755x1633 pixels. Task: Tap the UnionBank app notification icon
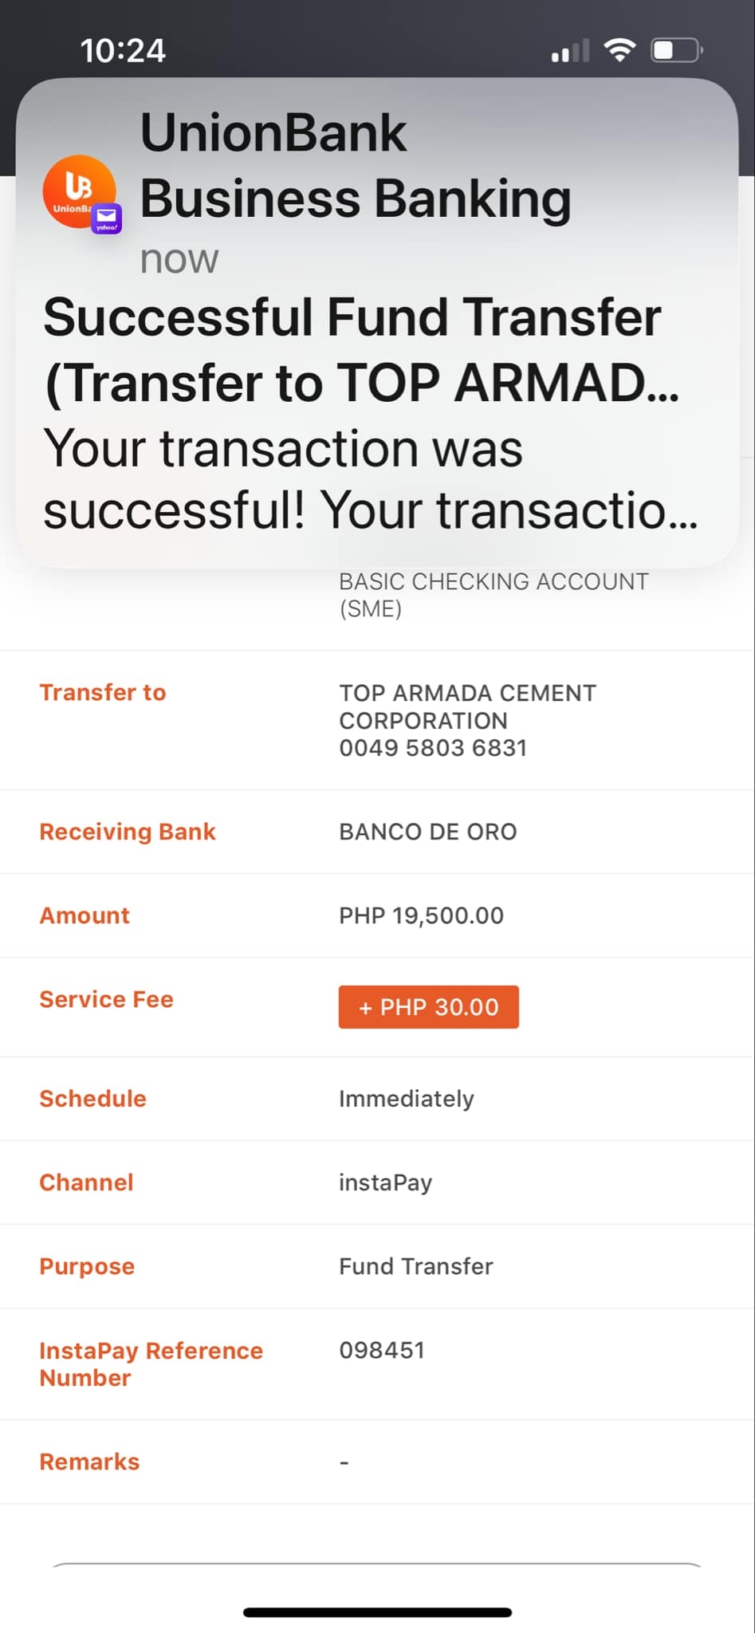click(78, 191)
